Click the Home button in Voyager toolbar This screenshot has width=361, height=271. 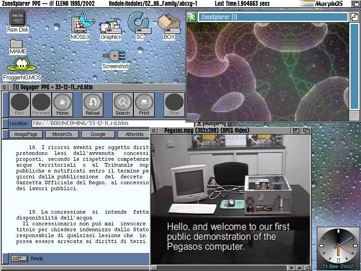[x=63, y=105]
